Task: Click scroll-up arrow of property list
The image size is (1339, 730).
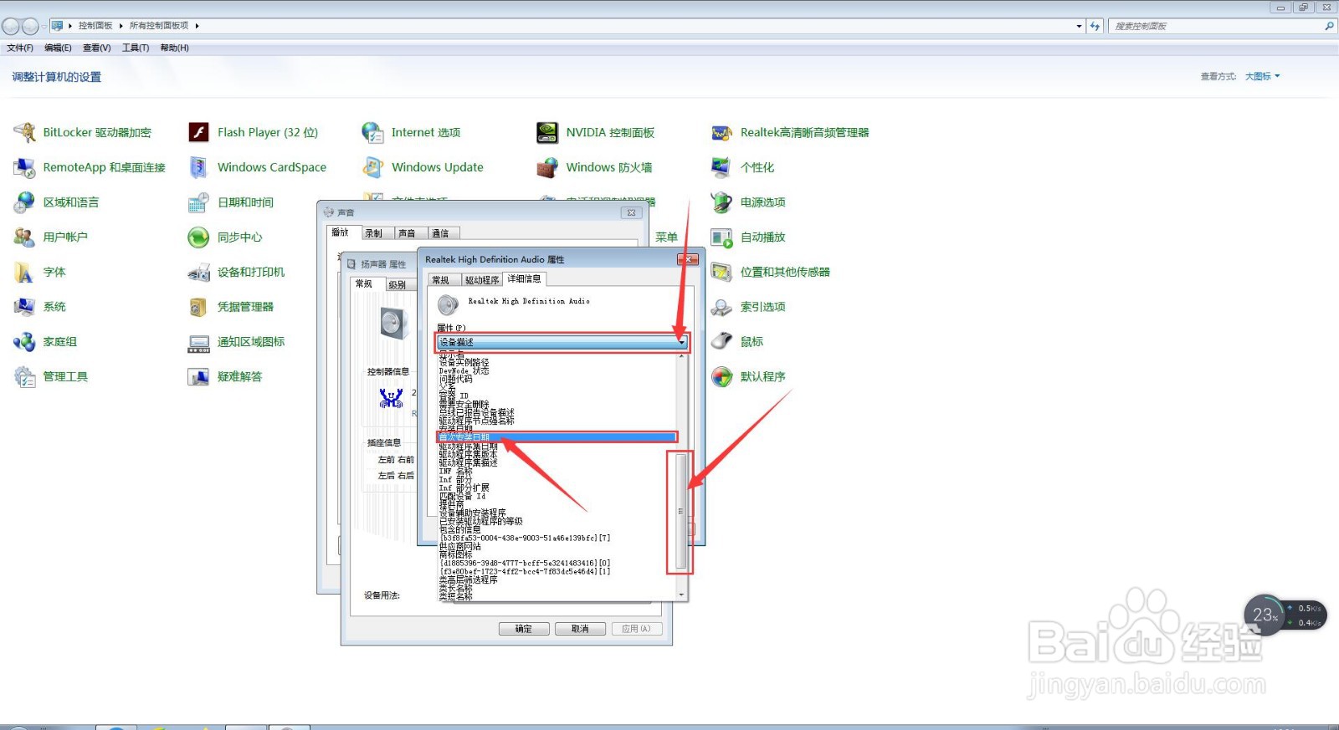Action: (x=682, y=356)
